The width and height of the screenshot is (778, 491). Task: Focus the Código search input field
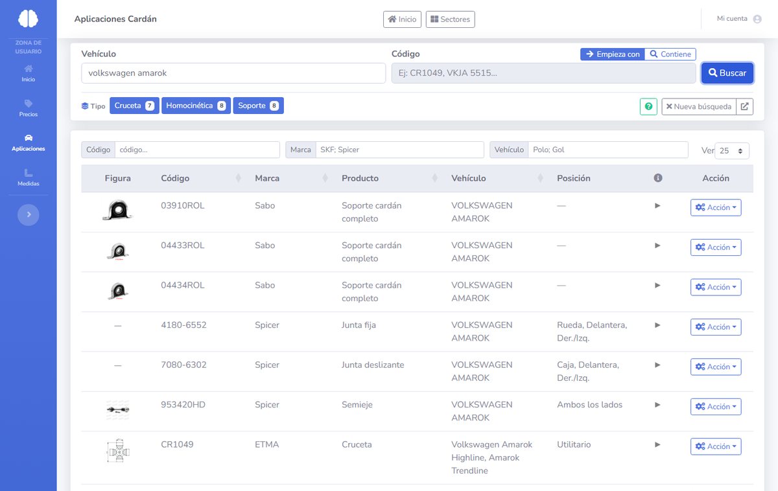point(543,73)
